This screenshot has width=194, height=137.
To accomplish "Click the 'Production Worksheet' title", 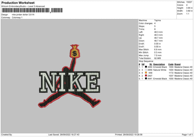I will [18, 3].
